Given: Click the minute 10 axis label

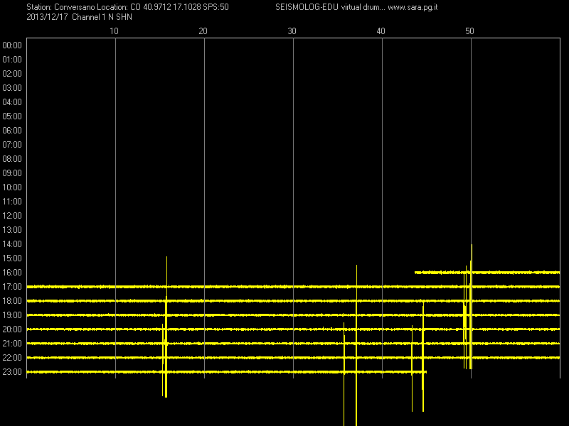Looking at the screenshot, I should (114, 31).
